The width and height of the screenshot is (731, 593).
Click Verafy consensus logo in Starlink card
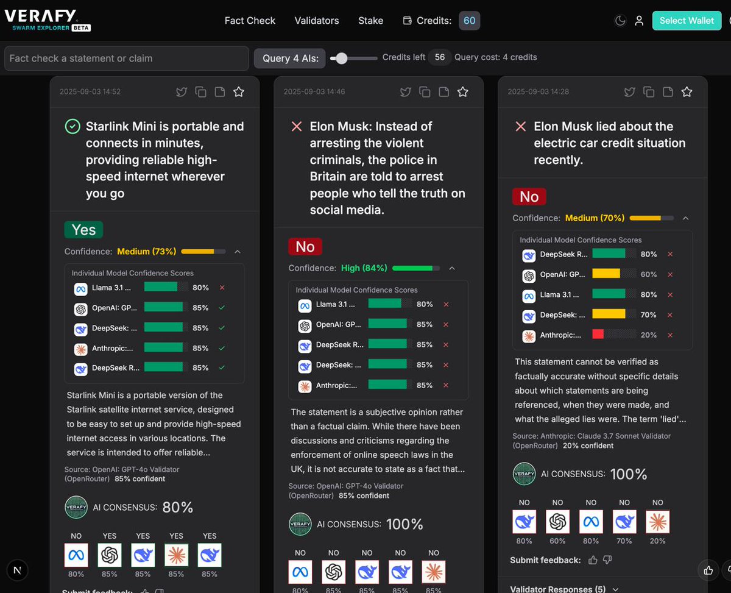[76, 507]
